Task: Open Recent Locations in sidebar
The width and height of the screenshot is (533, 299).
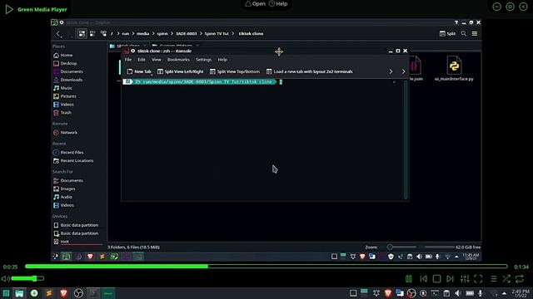Action: coord(73,160)
